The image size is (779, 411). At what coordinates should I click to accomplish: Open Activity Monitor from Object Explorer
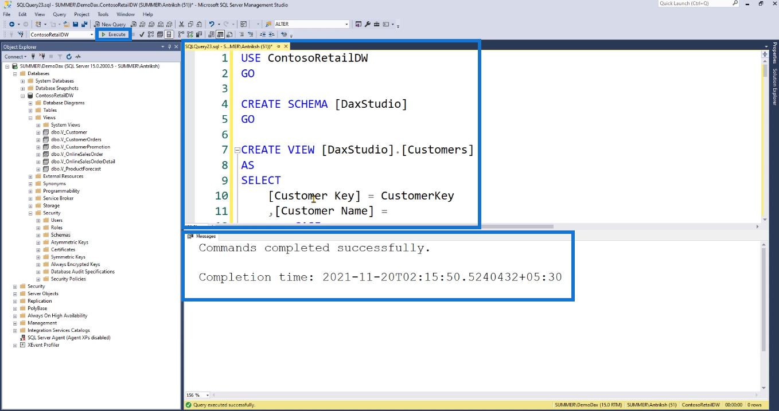tap(78, 56)
